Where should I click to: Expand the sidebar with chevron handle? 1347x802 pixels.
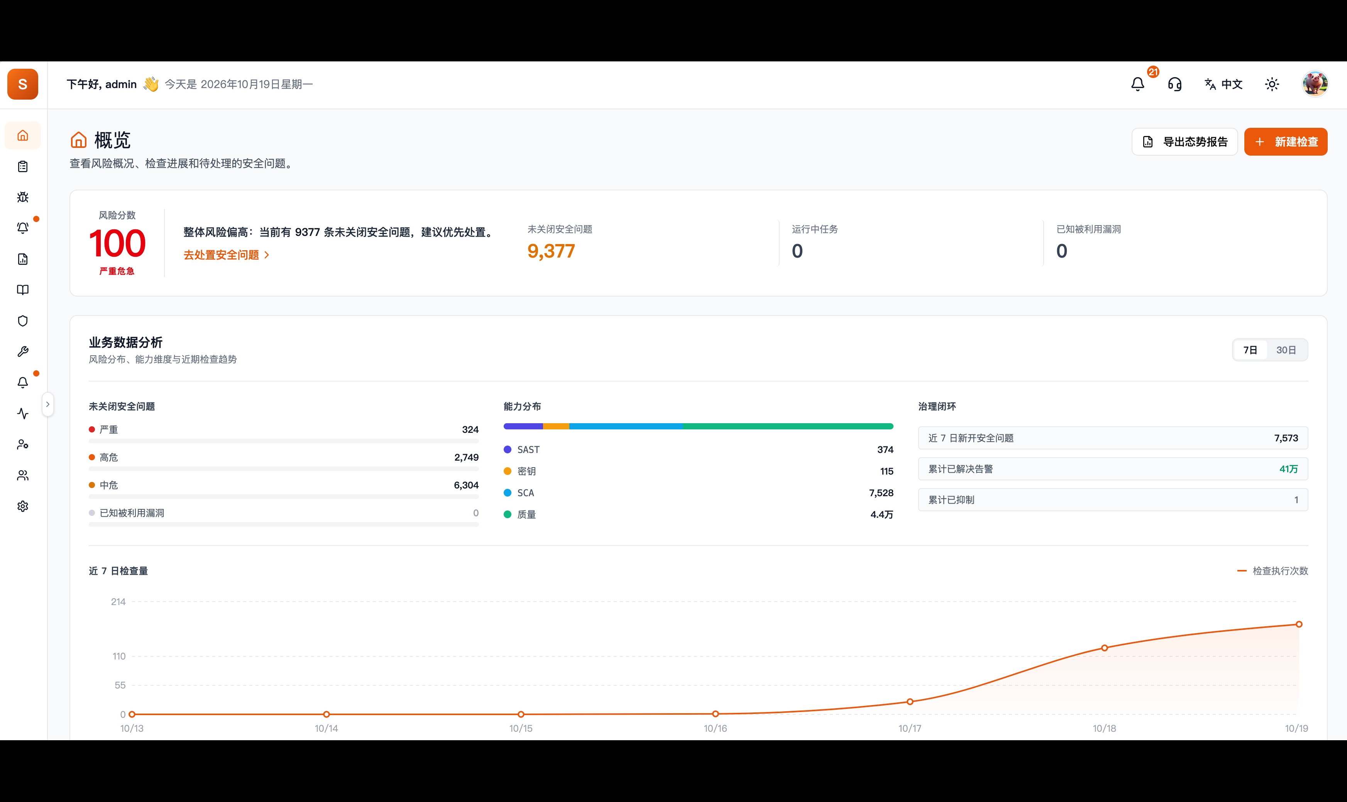tap(47, 404)
